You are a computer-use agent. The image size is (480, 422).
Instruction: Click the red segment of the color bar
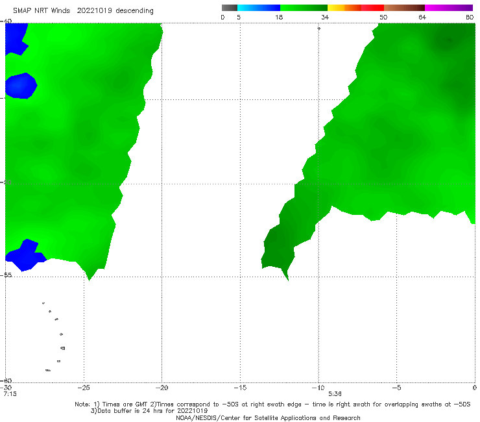[x=372, y=8]
